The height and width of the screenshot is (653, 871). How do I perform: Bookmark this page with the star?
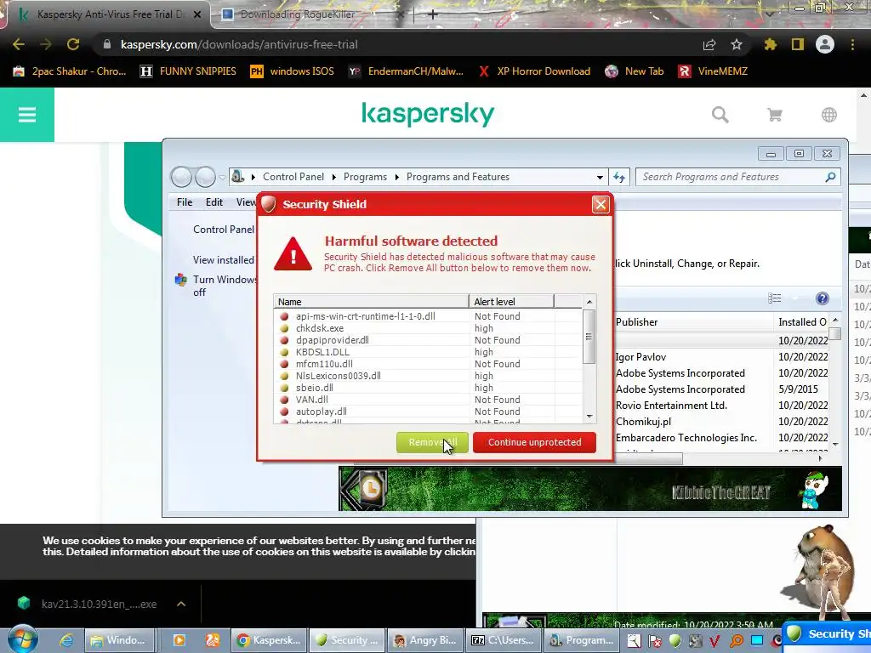coord(737,44)
